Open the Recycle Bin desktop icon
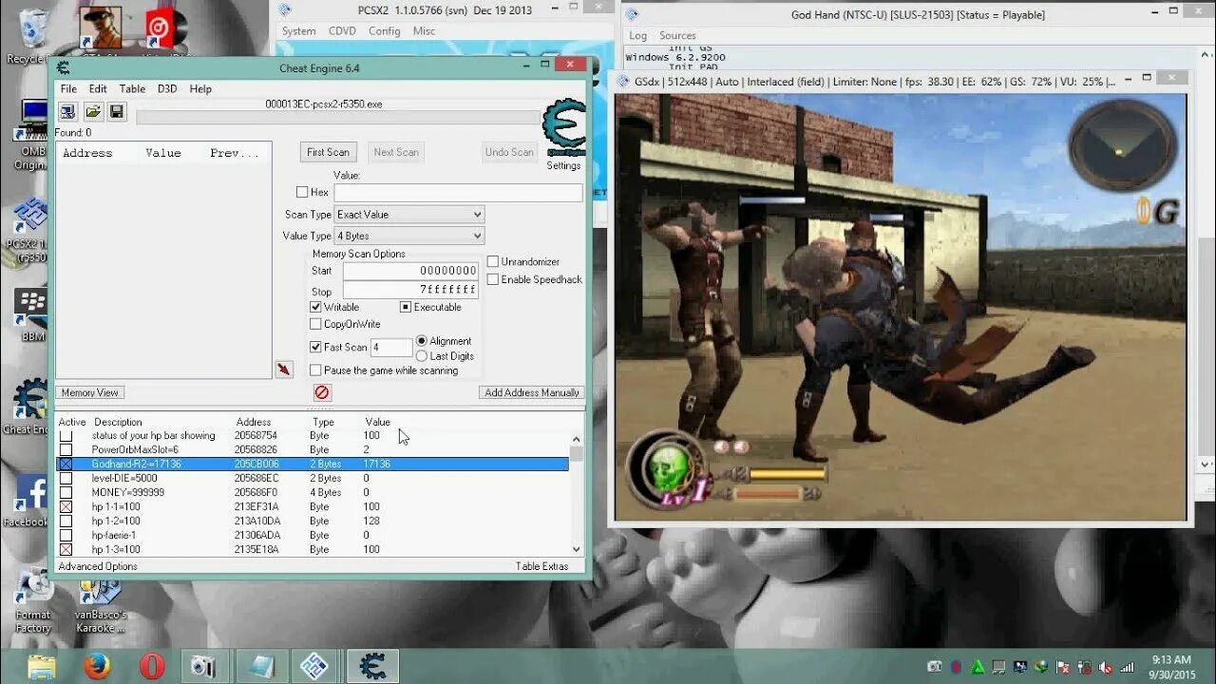The height and width of the screenshot is (684, 1216). 31,36
